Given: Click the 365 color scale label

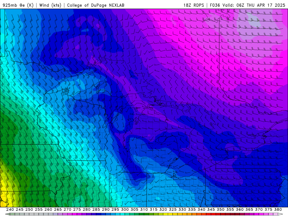Looking at the screenshot, I should click(x=249, y=210).
